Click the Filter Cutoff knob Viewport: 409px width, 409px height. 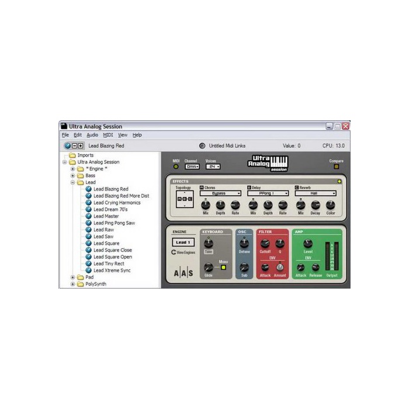coord(265,243)
